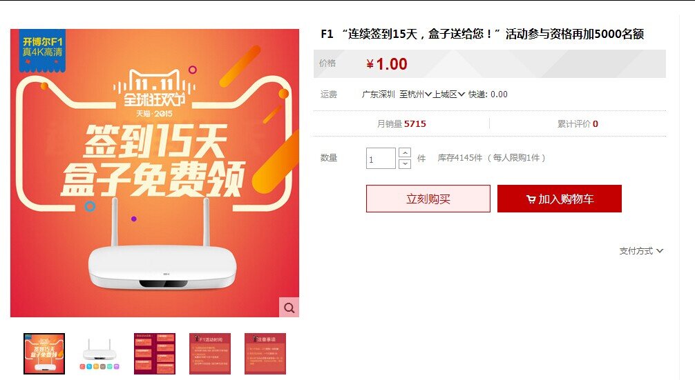Expand the 支付方式 payment methods section

(x=641, y=251)
